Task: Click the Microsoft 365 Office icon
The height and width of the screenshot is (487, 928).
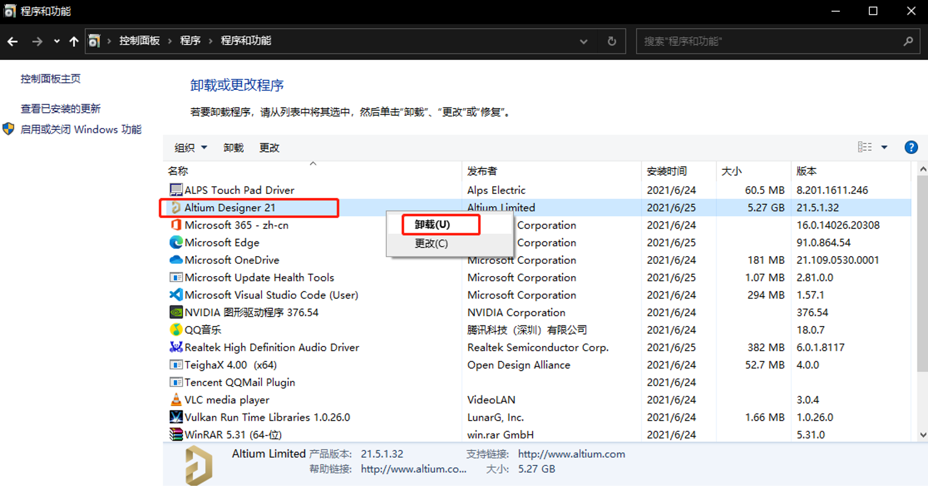Action: (176, 225)
